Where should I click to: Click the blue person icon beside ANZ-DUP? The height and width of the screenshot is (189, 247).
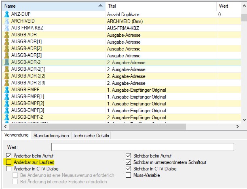coord(6,14)
